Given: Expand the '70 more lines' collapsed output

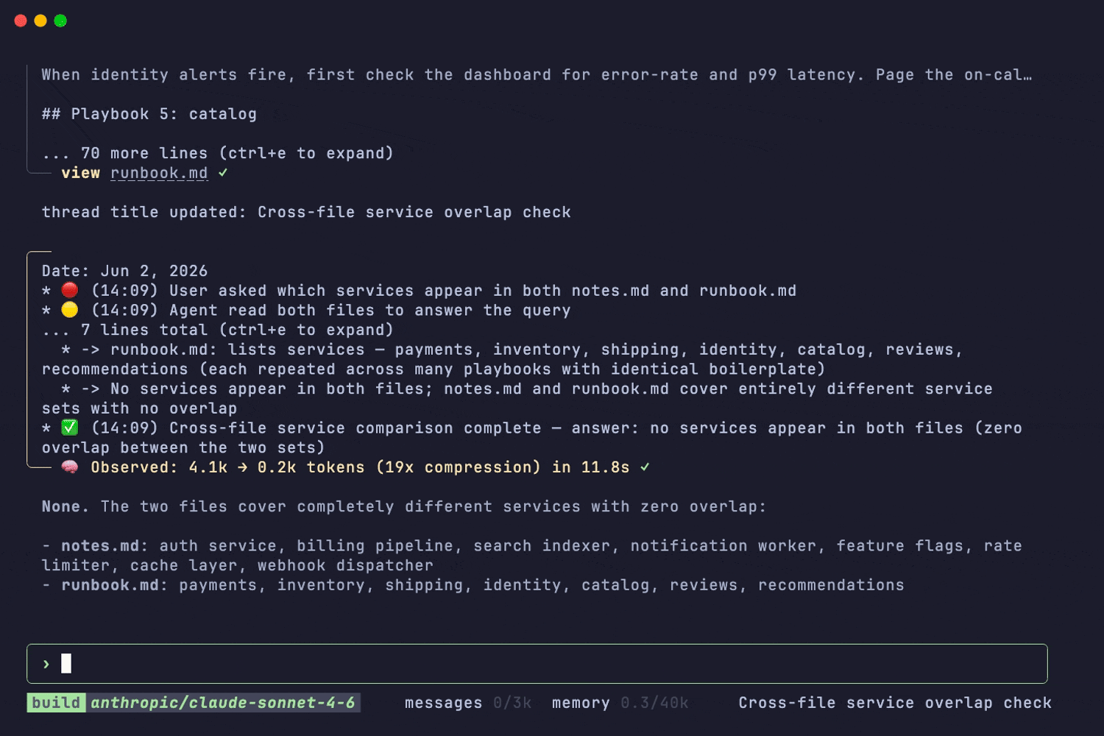Looking at the screenshot, I should coord(218,153).
